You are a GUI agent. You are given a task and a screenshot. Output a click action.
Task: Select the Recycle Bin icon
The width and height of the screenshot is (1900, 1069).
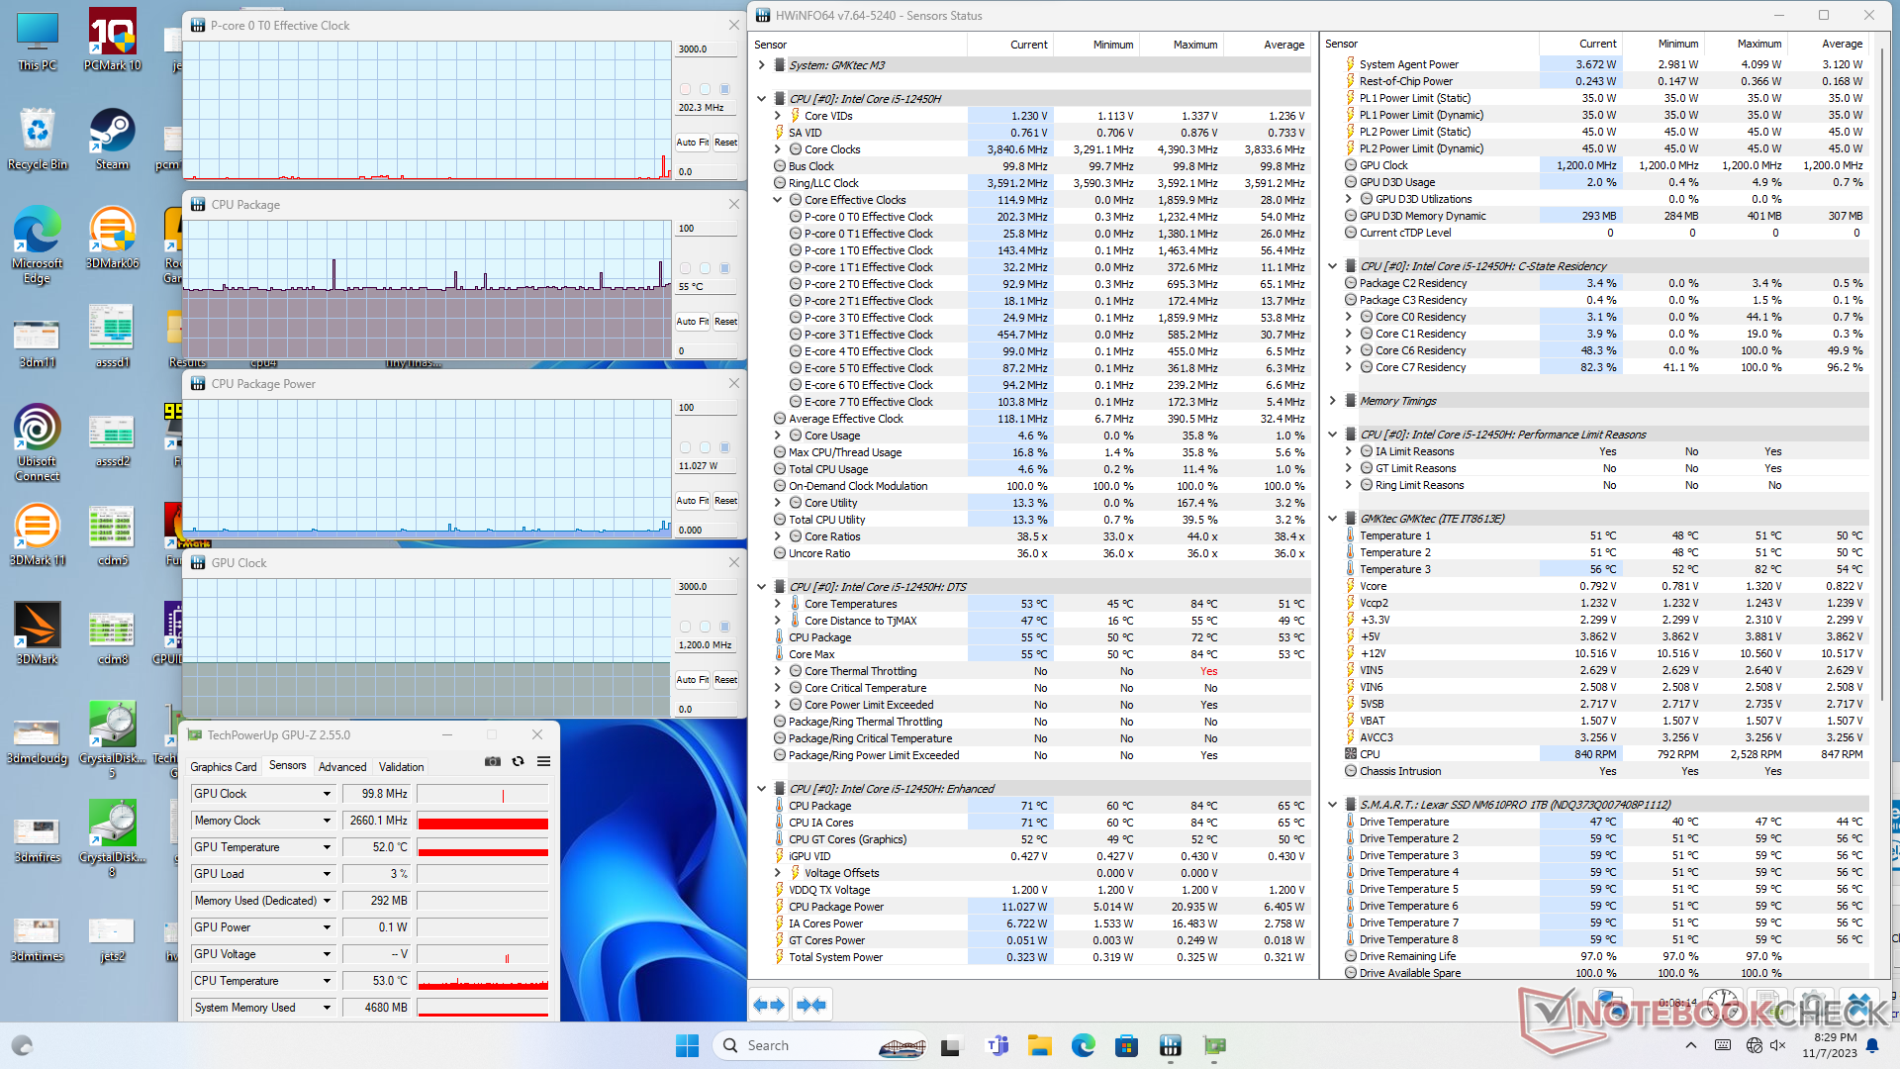coord(38,140)
